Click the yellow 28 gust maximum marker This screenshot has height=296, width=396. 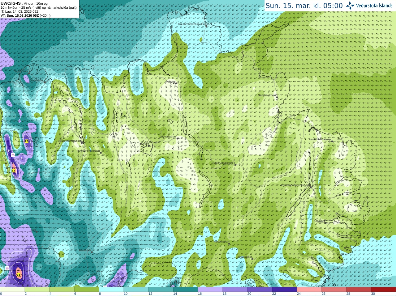pyautogui.click(x=27, y=141)
